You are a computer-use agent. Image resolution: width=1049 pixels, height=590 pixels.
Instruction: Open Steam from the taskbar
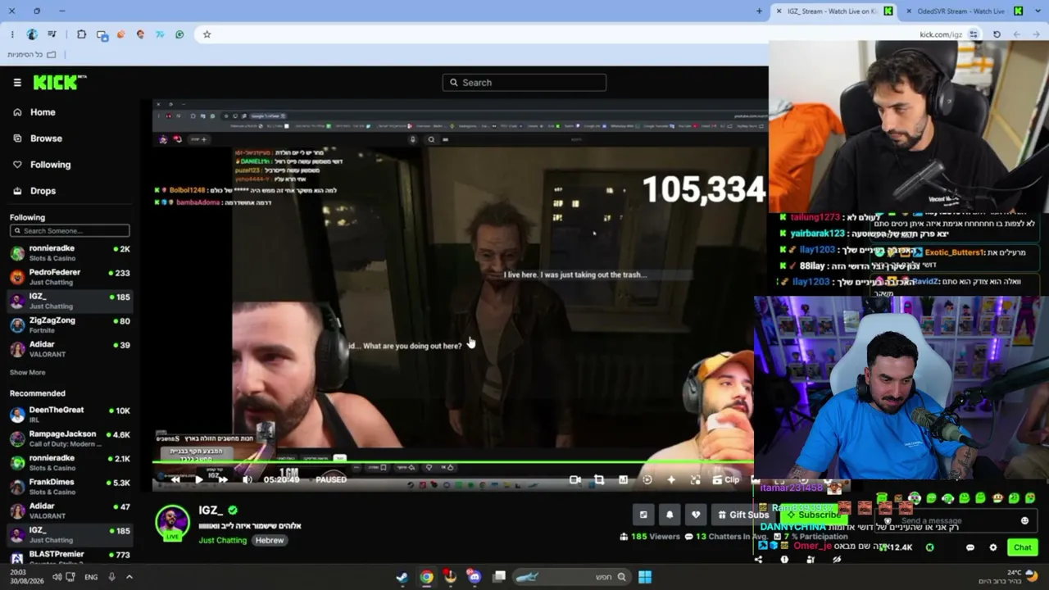click(x=402, y=577)
